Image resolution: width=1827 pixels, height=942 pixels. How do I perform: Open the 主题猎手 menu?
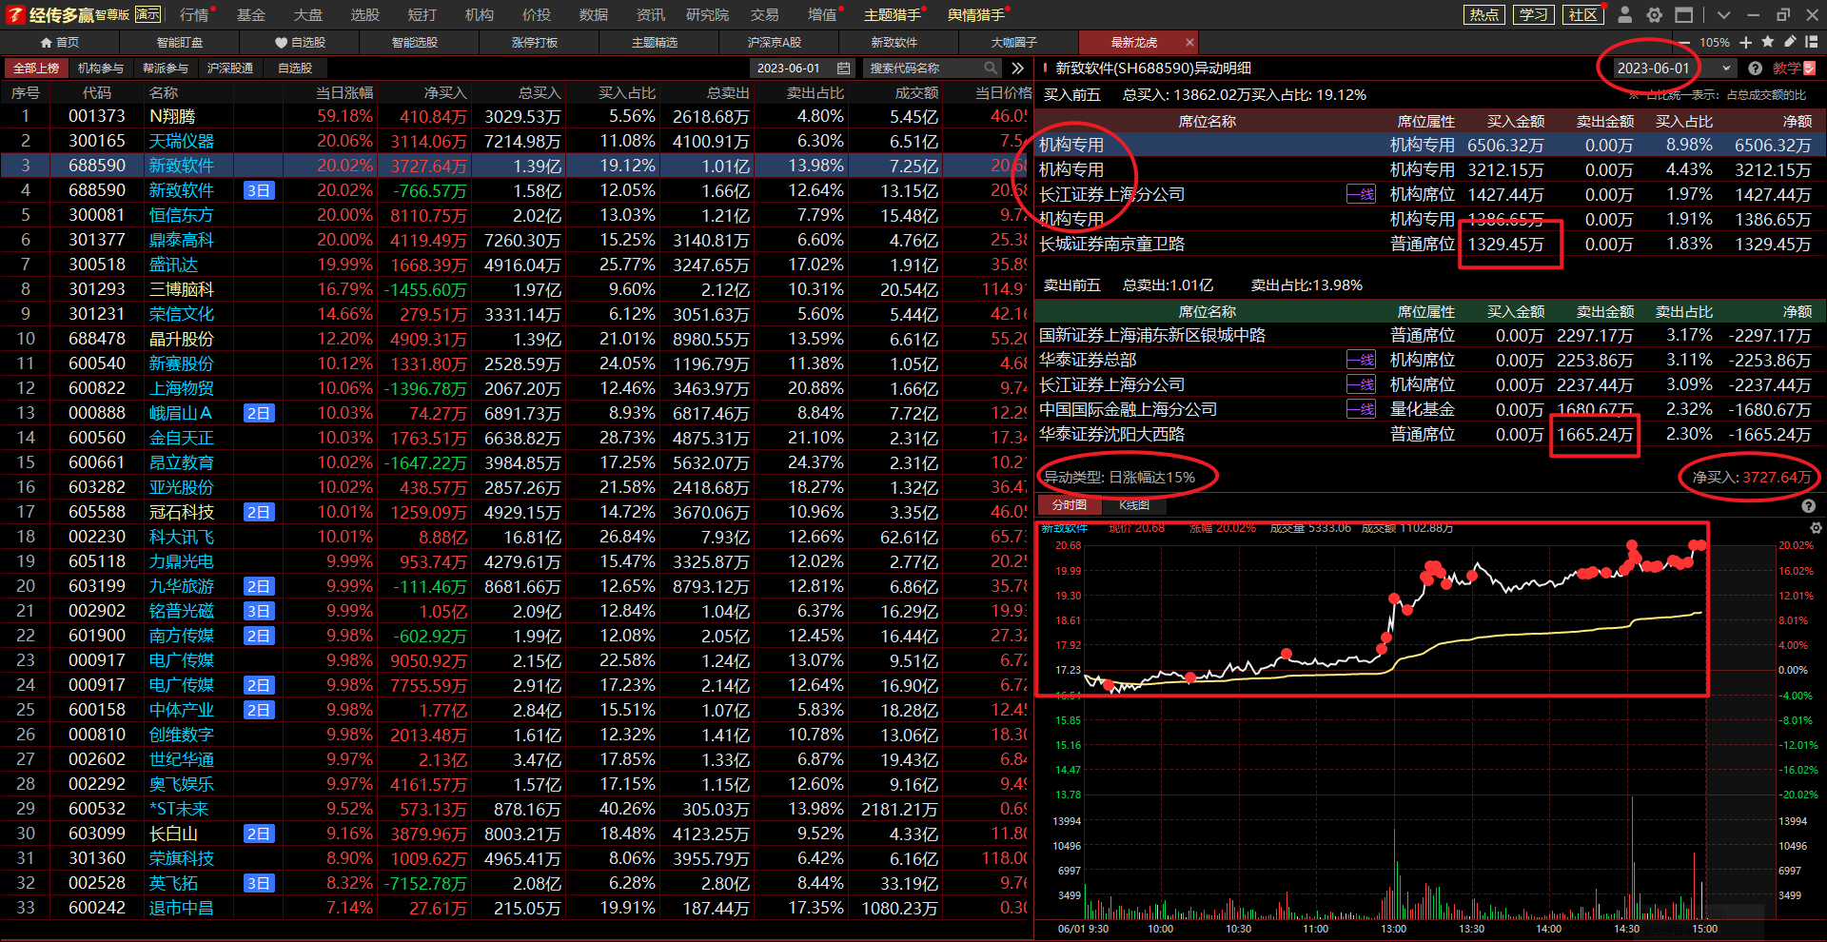tap(893, 14)
